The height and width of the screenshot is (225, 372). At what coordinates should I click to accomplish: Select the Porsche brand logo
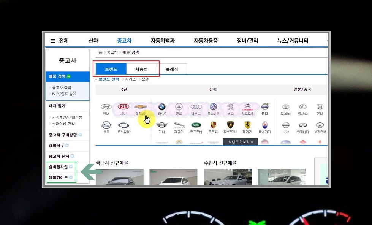[x=213, y=125]
